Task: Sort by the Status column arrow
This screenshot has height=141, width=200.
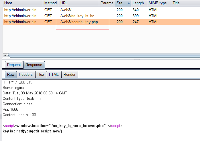Action: tap(128, 3)
